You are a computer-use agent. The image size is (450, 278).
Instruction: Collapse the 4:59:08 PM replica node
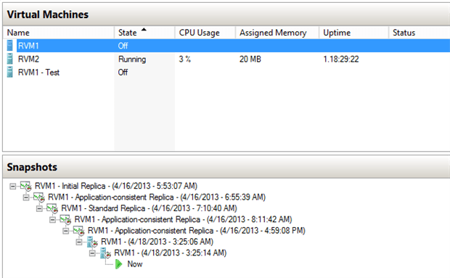coord(66,231)
